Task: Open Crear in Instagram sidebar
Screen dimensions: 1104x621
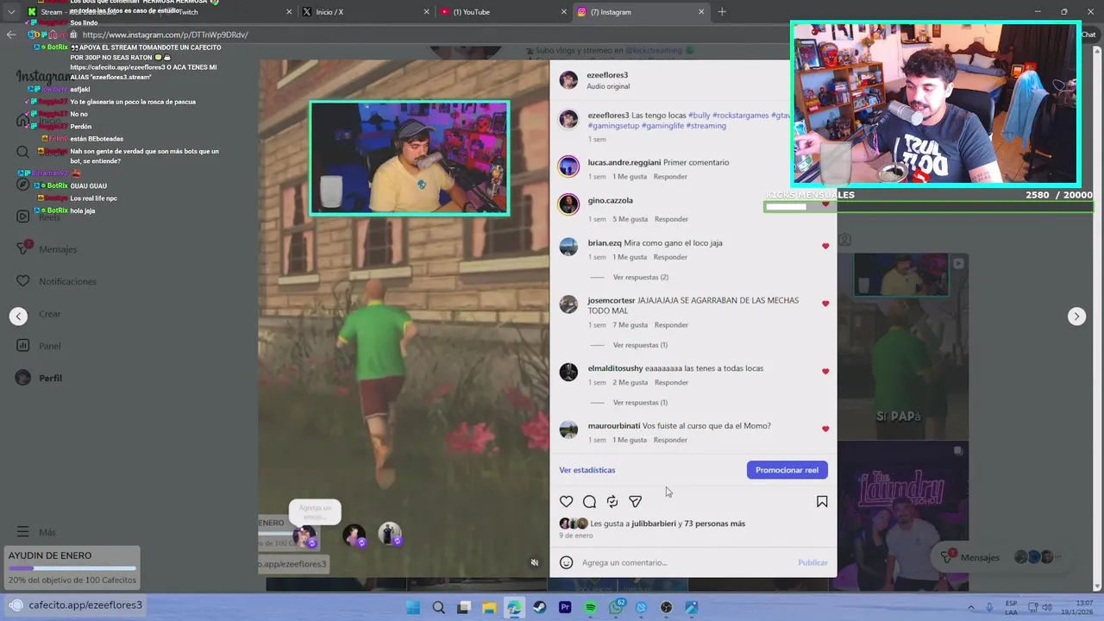Action: coord(40,314)
